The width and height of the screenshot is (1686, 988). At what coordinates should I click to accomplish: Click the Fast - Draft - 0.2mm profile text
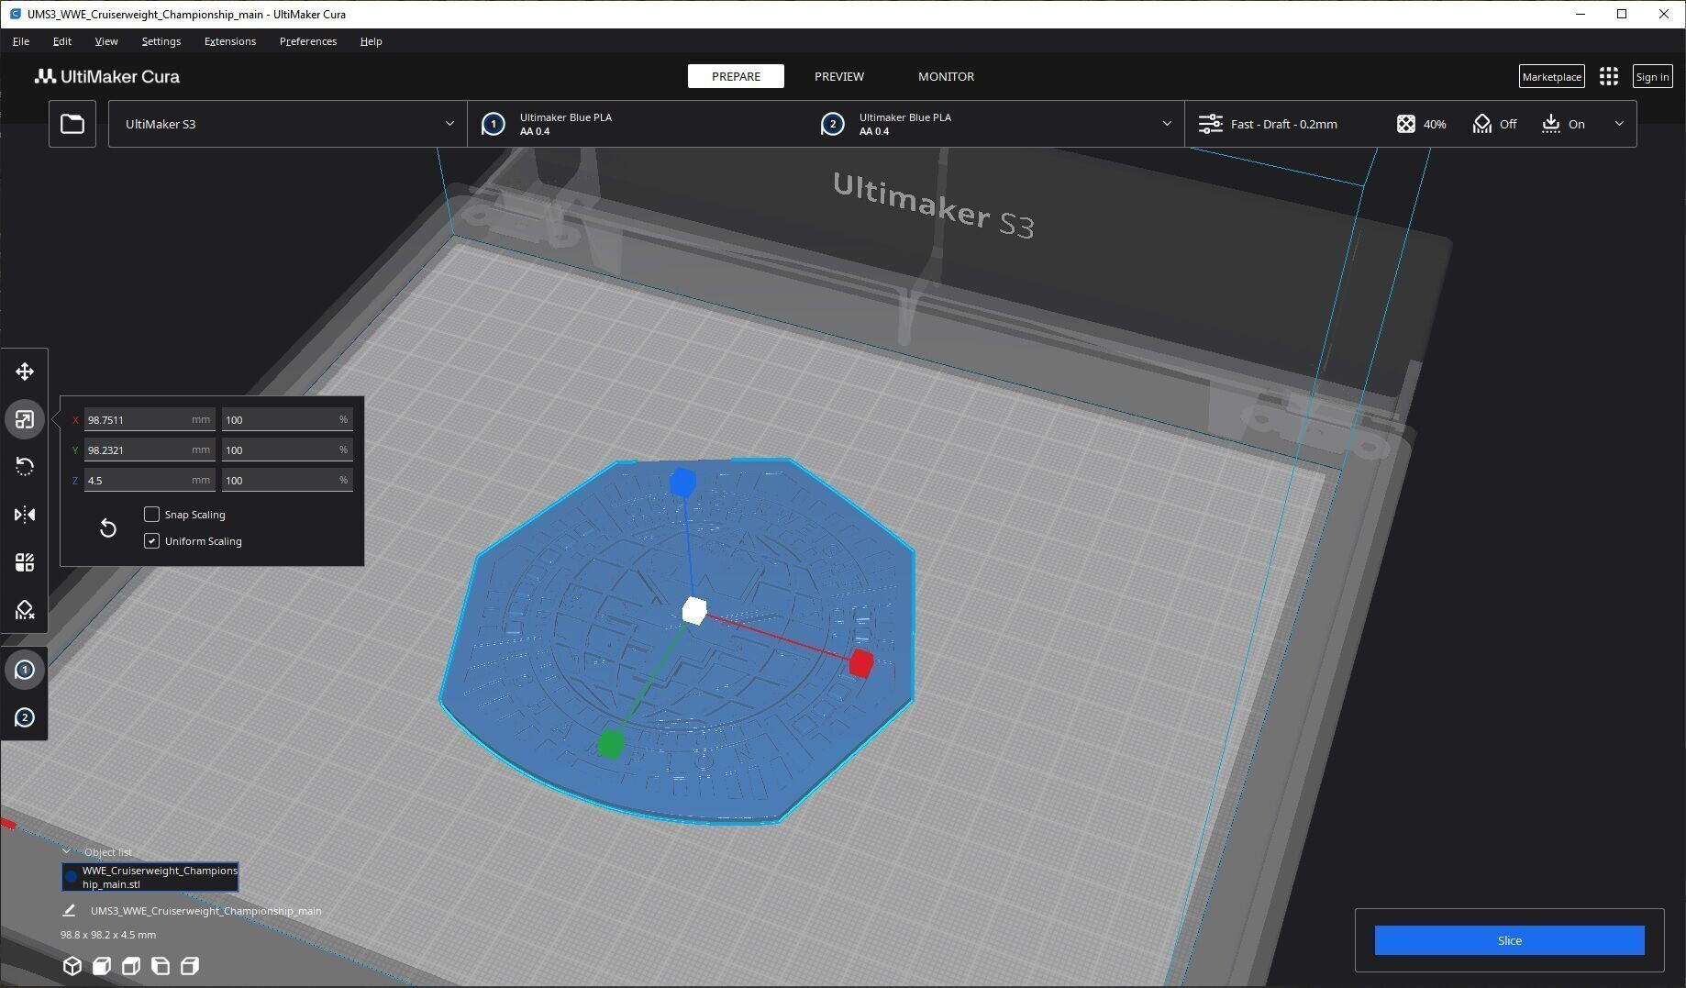click(1284, 124)
